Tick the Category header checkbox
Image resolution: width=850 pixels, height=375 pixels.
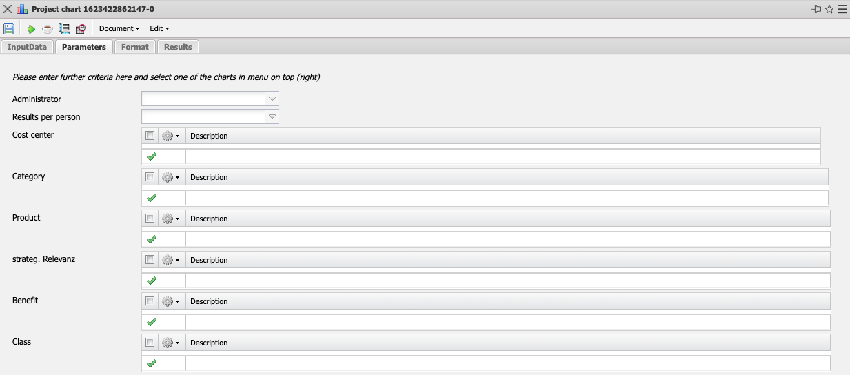pyautogui.click(x=150, y=177)
